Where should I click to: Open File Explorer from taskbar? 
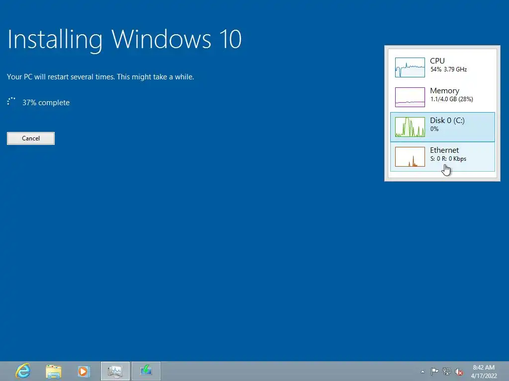pyautogui.click(x=54, y=371)
